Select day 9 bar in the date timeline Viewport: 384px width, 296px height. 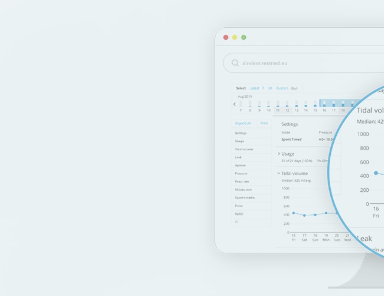pos(259,104)
